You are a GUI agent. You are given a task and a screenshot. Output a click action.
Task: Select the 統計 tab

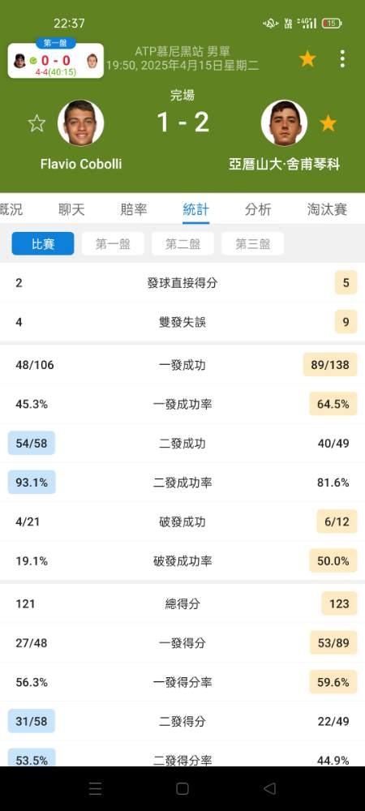(x=196, y=209)
